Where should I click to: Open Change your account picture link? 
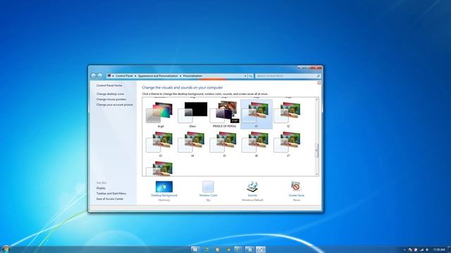pos(114,105)
